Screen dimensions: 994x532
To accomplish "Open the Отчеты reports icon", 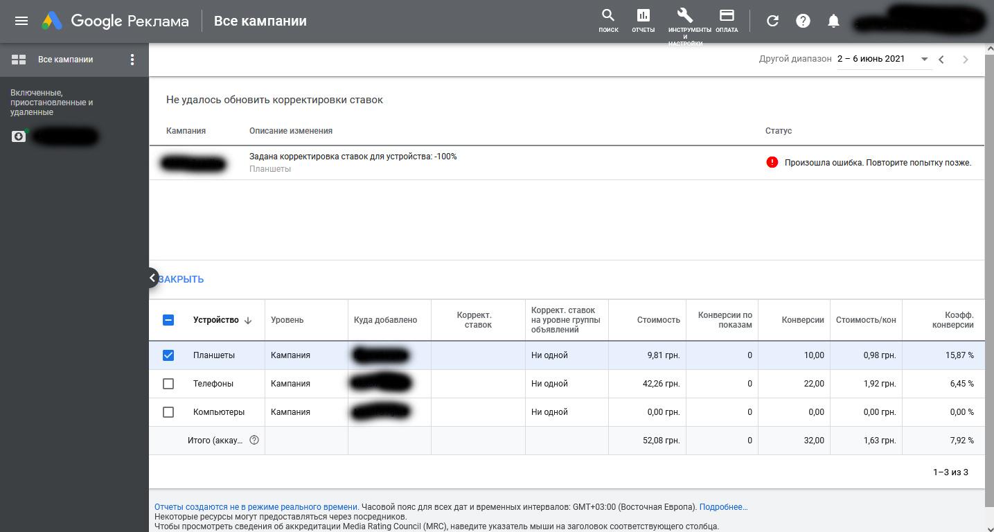I will click(643, 21).
